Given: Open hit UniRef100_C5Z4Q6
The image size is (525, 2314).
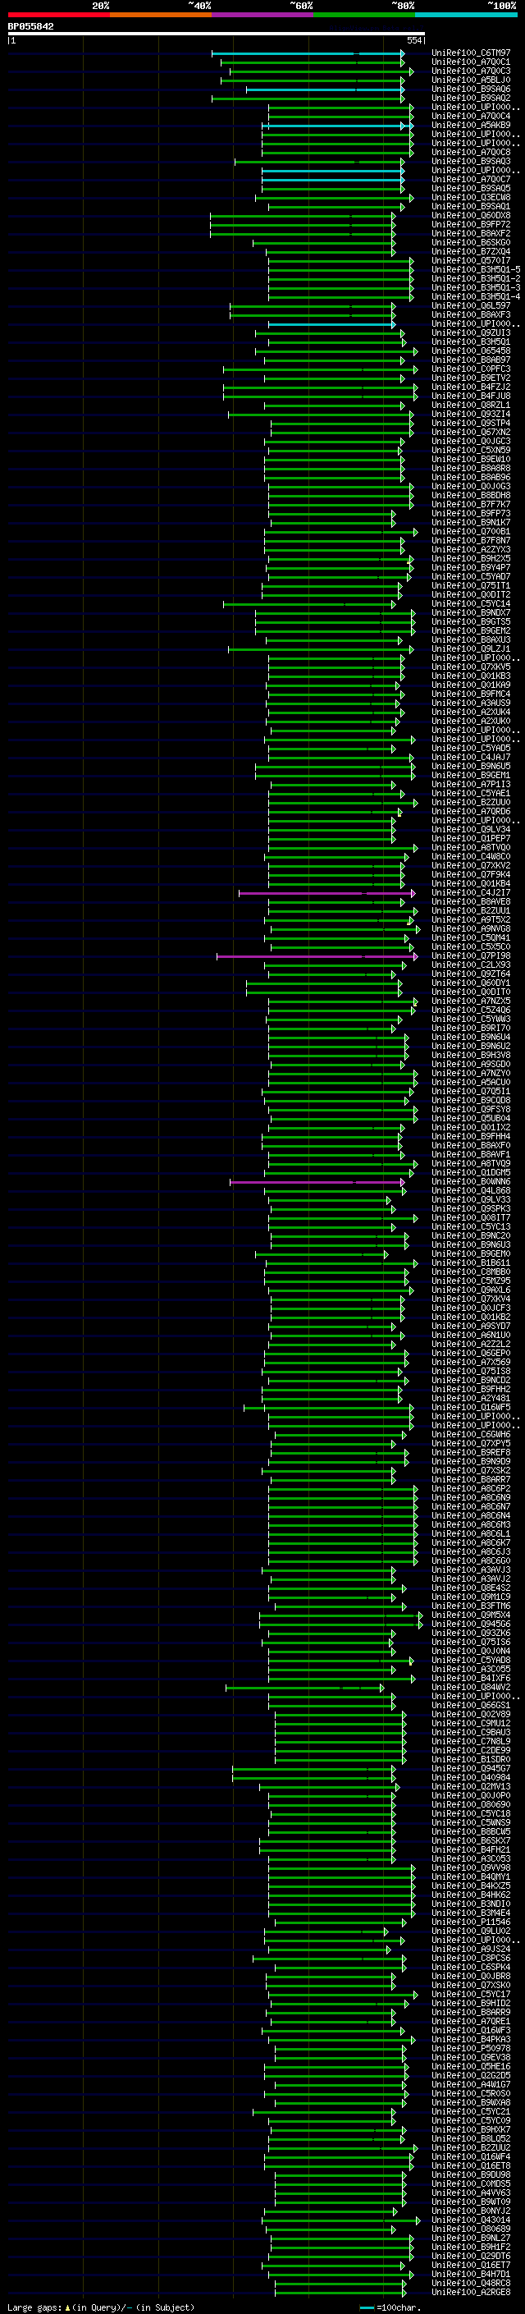Looking at the screenshot, I should (x=471, y=1010).
